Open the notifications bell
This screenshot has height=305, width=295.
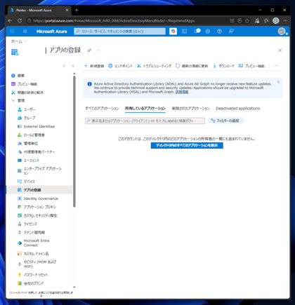197,31
